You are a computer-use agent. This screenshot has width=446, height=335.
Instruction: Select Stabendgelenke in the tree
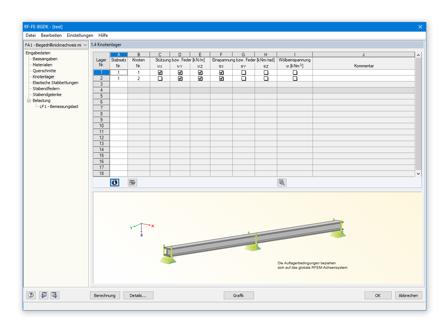point(47,95)
